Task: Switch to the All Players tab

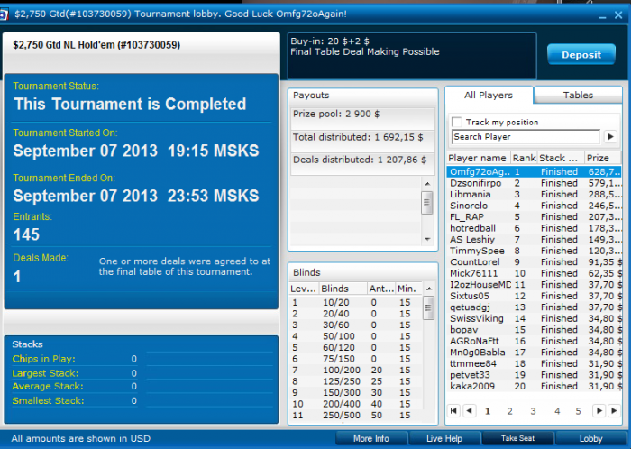Action: click(x=489, y=96)
